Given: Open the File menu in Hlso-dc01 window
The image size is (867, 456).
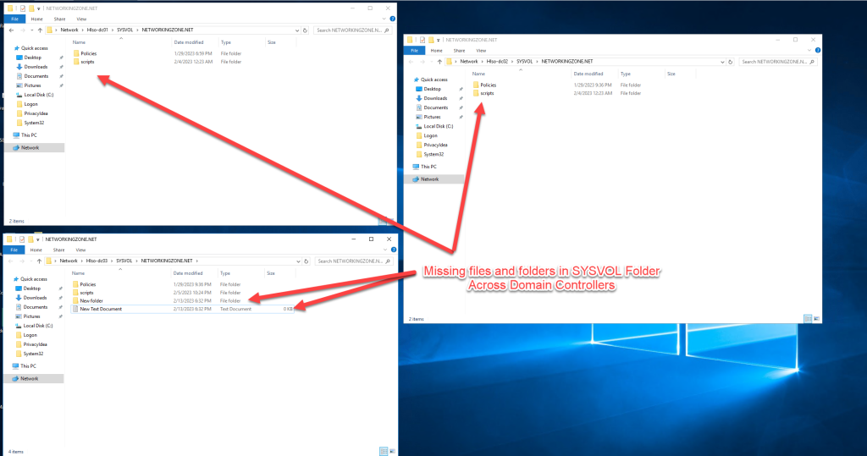Looking at the screenshot, I should point(15,18).
